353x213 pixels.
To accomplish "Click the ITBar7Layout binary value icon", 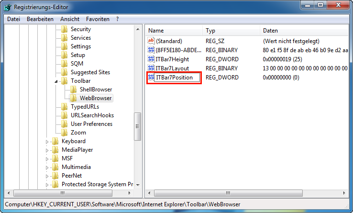I will pyautogui.click(x=152, y=68).
